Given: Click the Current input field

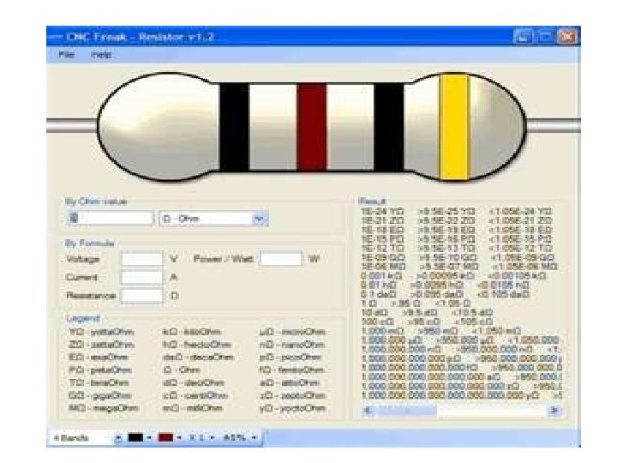Looking at the screenshot, I should tap(141, 277).
